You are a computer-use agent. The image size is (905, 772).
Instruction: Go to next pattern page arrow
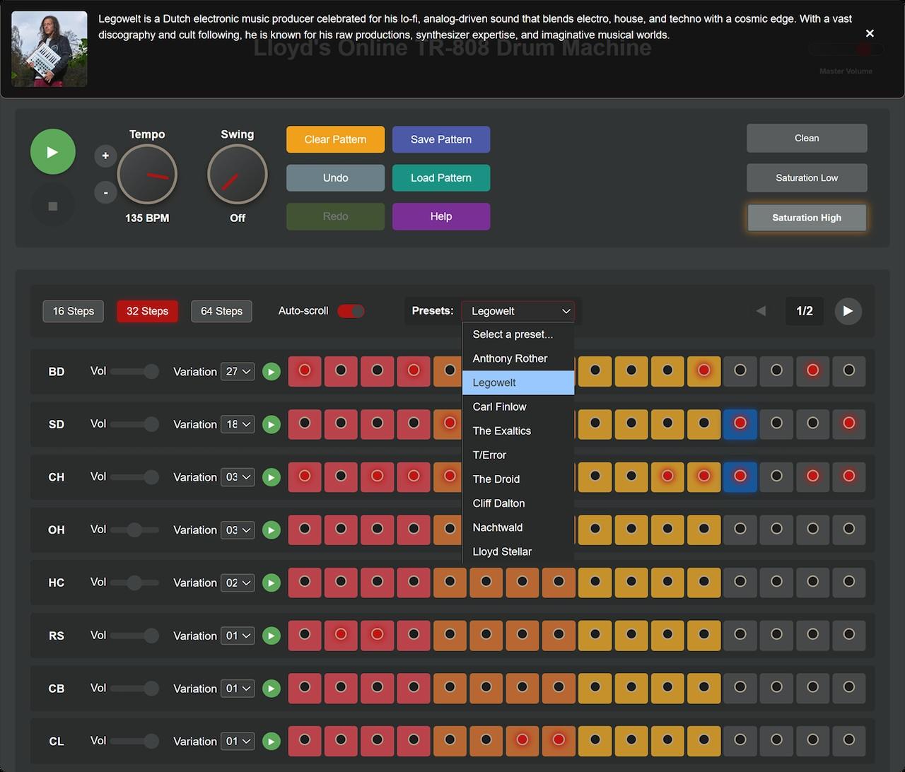point(848,311)
